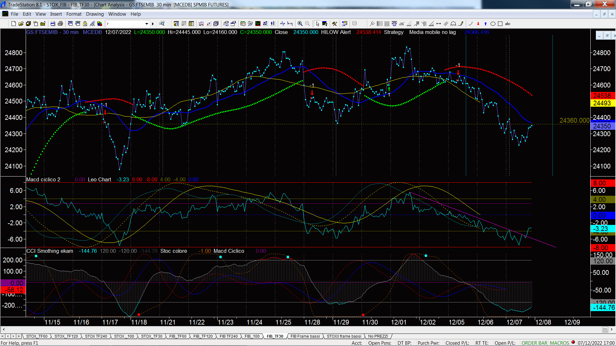The height and width of the screenshot is (346, 616).
Task: Switch to the STOX_TF30 workspace tab
Action: 152,336
